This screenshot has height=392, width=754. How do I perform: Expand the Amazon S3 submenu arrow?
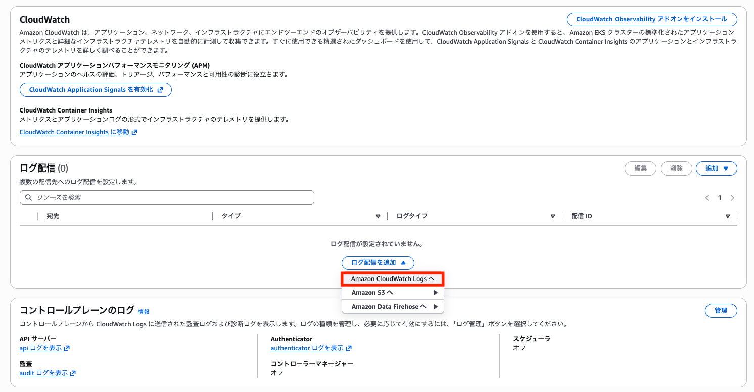coord(436,293)
